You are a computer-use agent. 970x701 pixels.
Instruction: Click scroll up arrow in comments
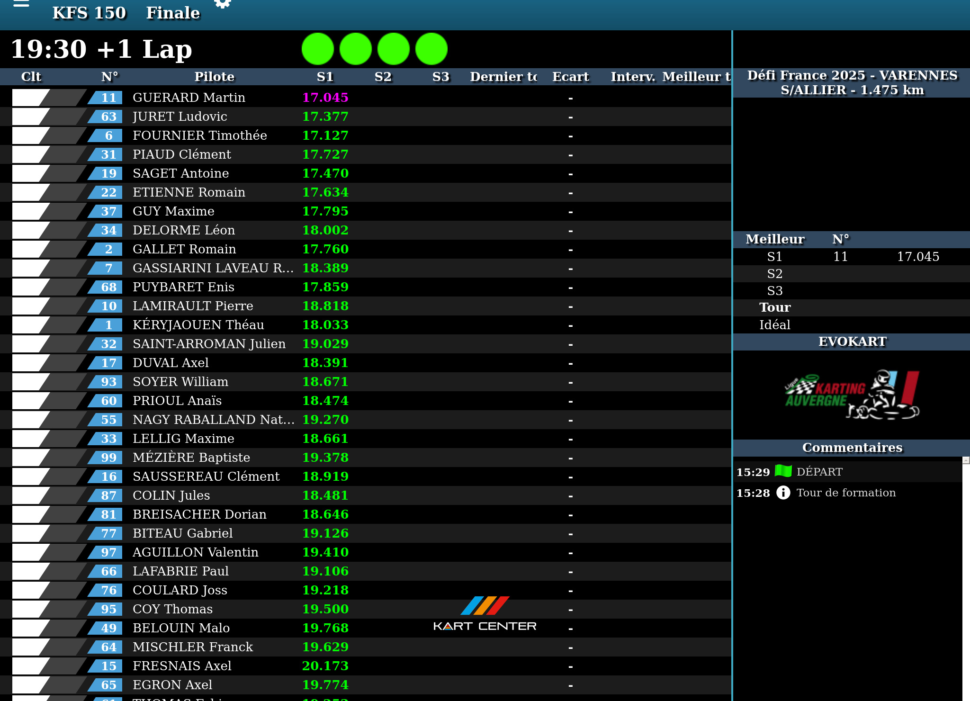click(x=966, y=460)
